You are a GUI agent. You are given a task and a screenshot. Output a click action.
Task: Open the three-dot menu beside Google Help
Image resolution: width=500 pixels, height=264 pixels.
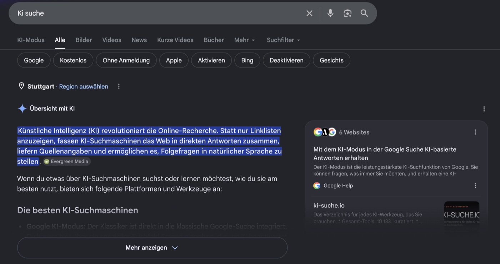coord(475,186)
